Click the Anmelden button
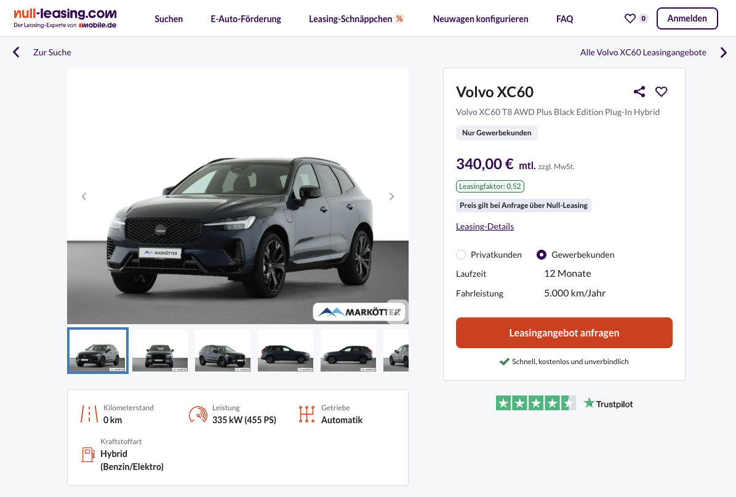The image size is (736, 497). [687, 18]
